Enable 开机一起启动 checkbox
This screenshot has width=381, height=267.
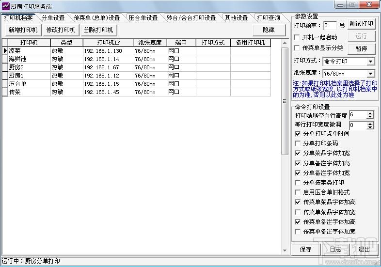(297, 37)
